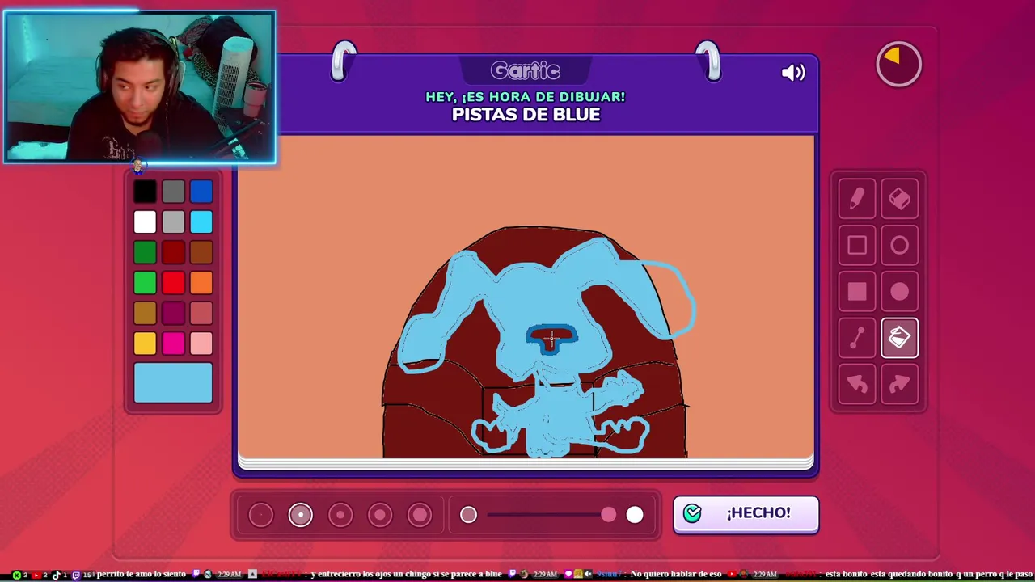Undo the last stroke
Viewport: 1035px width, 582px height.
point(857,385)
